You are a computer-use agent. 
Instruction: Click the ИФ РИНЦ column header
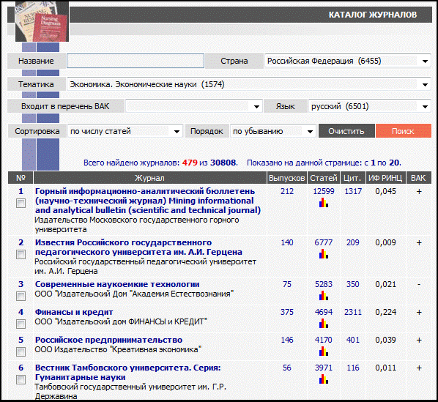click(x=385, y=178)
